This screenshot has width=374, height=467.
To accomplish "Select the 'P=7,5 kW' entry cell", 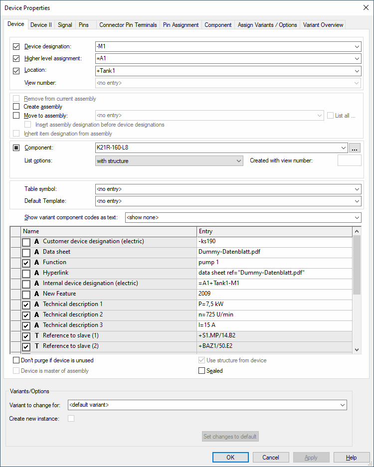I will coord(274,304).
